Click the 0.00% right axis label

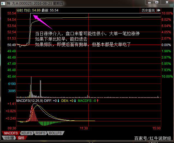[166, 45]
